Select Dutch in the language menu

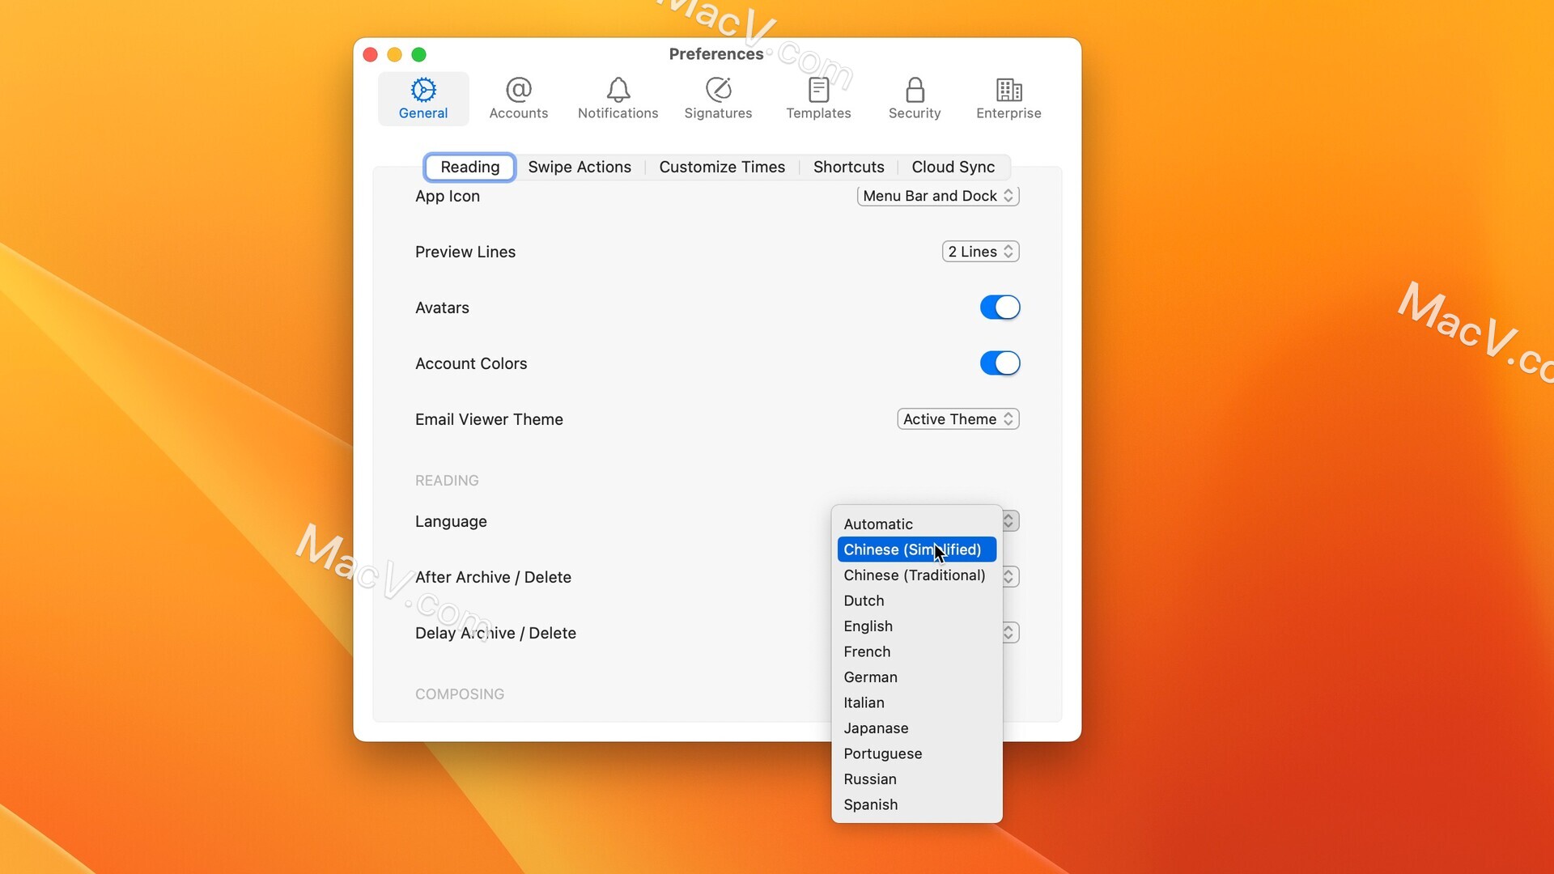pyautogui.click(x=917, y=600)
